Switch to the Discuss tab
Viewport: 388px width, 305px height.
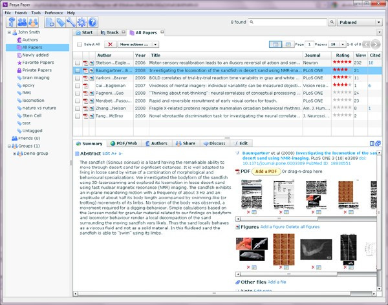214,143
